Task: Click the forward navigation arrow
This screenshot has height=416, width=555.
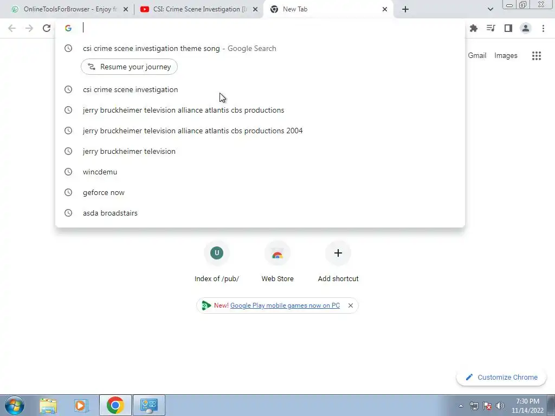Action: pyautogui.click(x=29, y=28)
